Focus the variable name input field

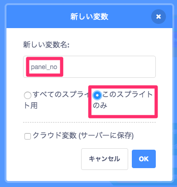[x=89, y=67]
